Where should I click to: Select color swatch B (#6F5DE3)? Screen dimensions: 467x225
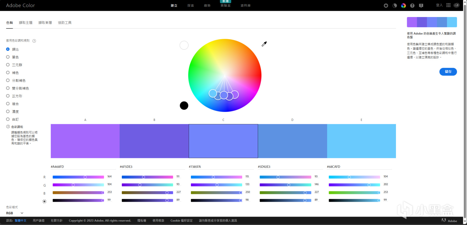pos(154,141)
